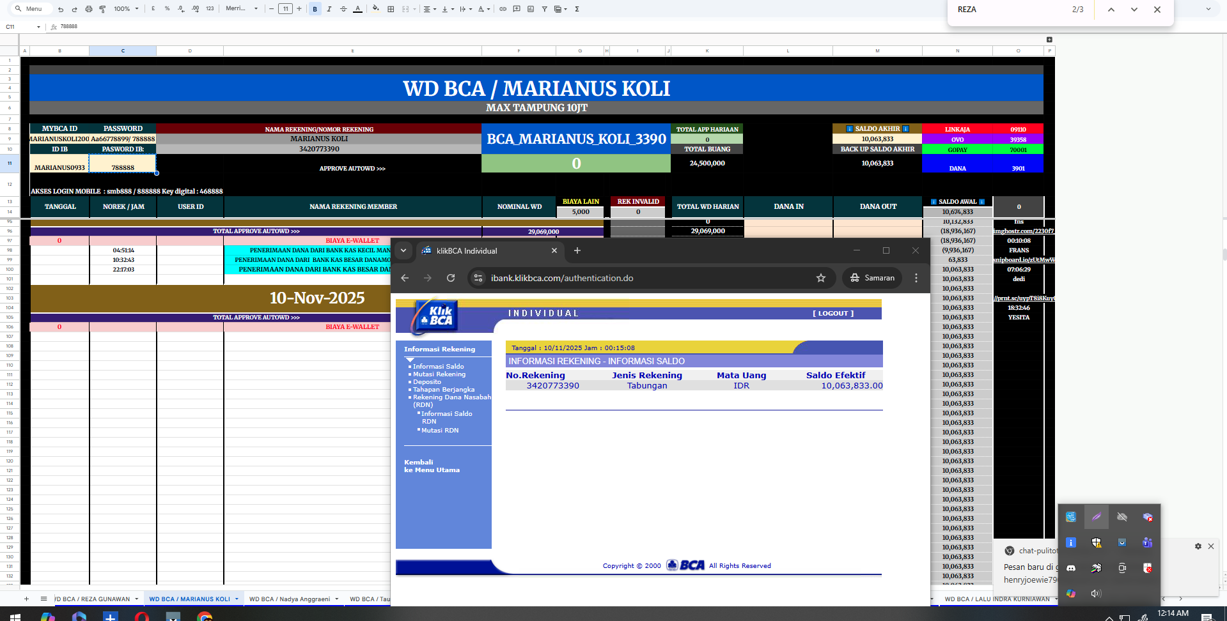Open the cell borders tool

click(x=391, y=9)
